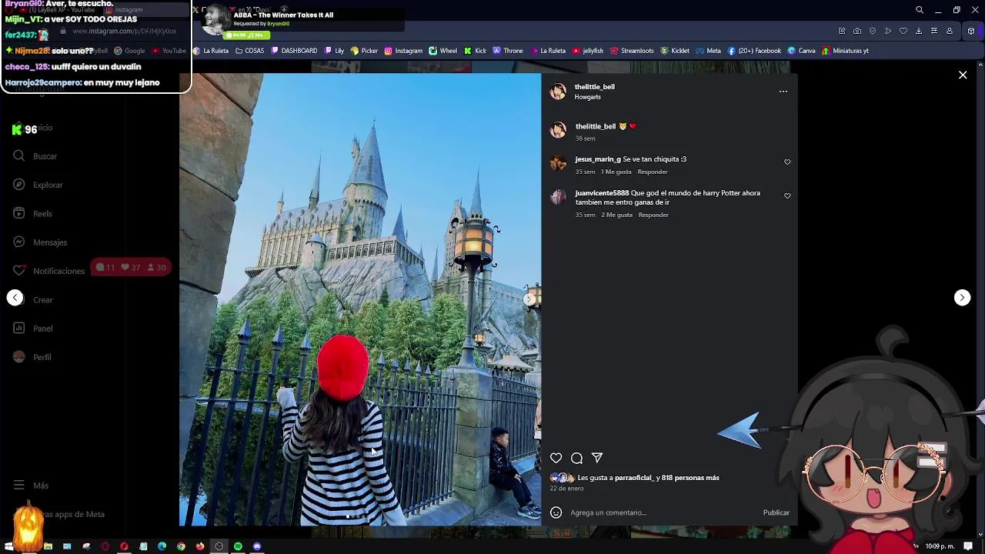Reply to jesus_marin_g's comment
Viewport: 985px width, 554px height.
[x=653, y=172]
